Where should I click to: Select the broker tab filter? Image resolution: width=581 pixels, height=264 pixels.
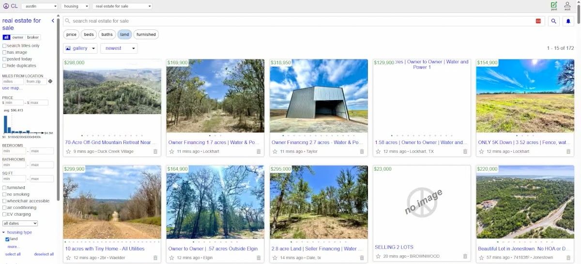pyautogui.click(x=33, y=37)
